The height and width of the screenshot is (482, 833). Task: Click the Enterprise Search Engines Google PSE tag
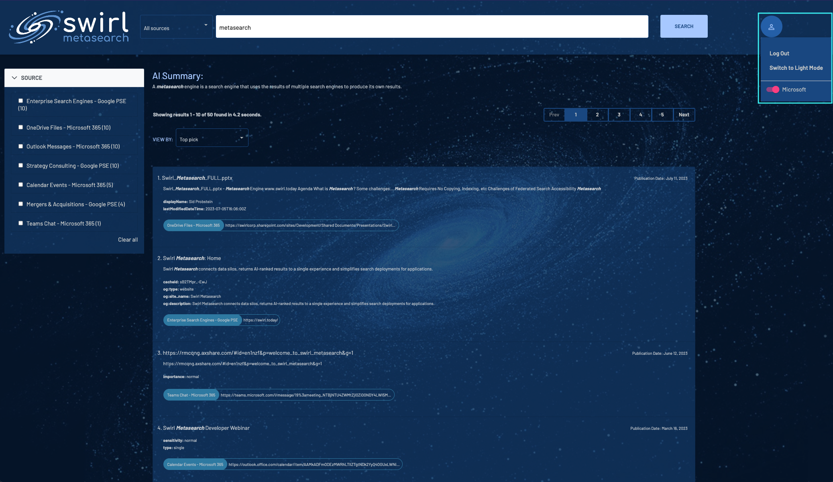[x=202, y=320]
